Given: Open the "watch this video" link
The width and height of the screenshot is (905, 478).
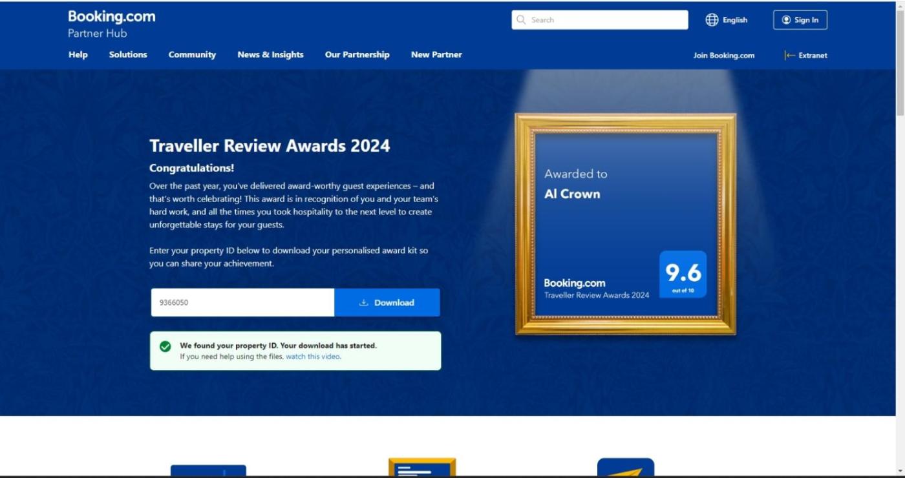Looking at the screenshot, I should tap(313, 357).
